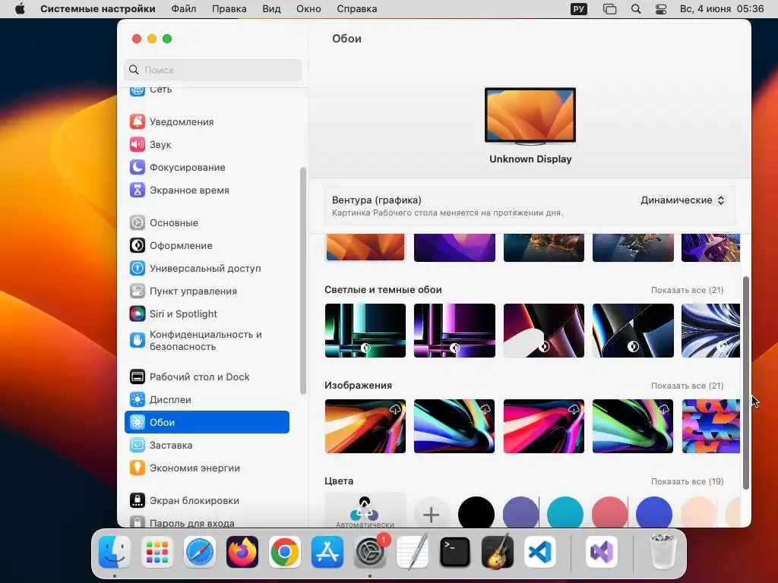Open Правка menu
778x583 pixels.
point(229,9)
